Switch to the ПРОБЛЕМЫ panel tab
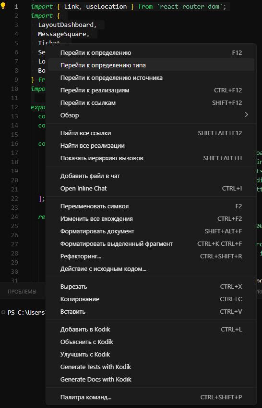 click(22, 292)
